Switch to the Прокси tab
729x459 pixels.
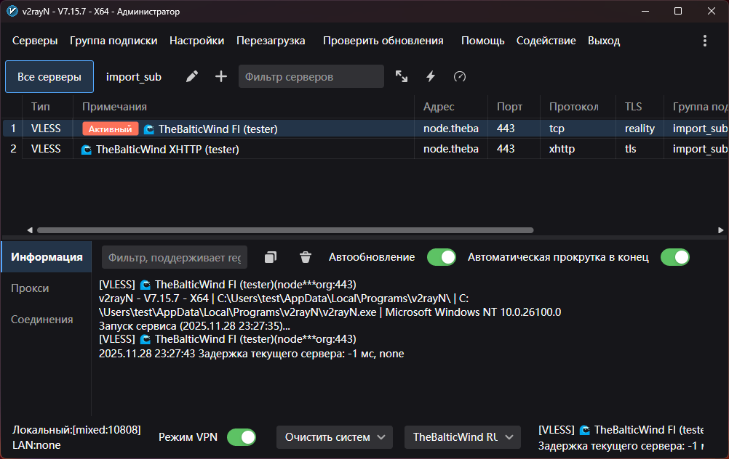point(30,288)
